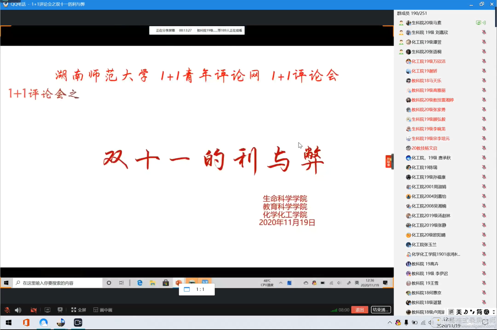The image size is (497, 330).
Task: Expand the hidden system tray icons chevron
Action: tap(390, 323)
